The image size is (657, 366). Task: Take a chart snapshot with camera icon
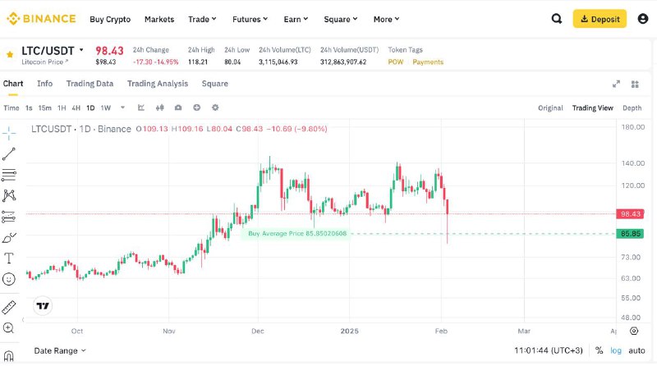click(x=178, y=108)
